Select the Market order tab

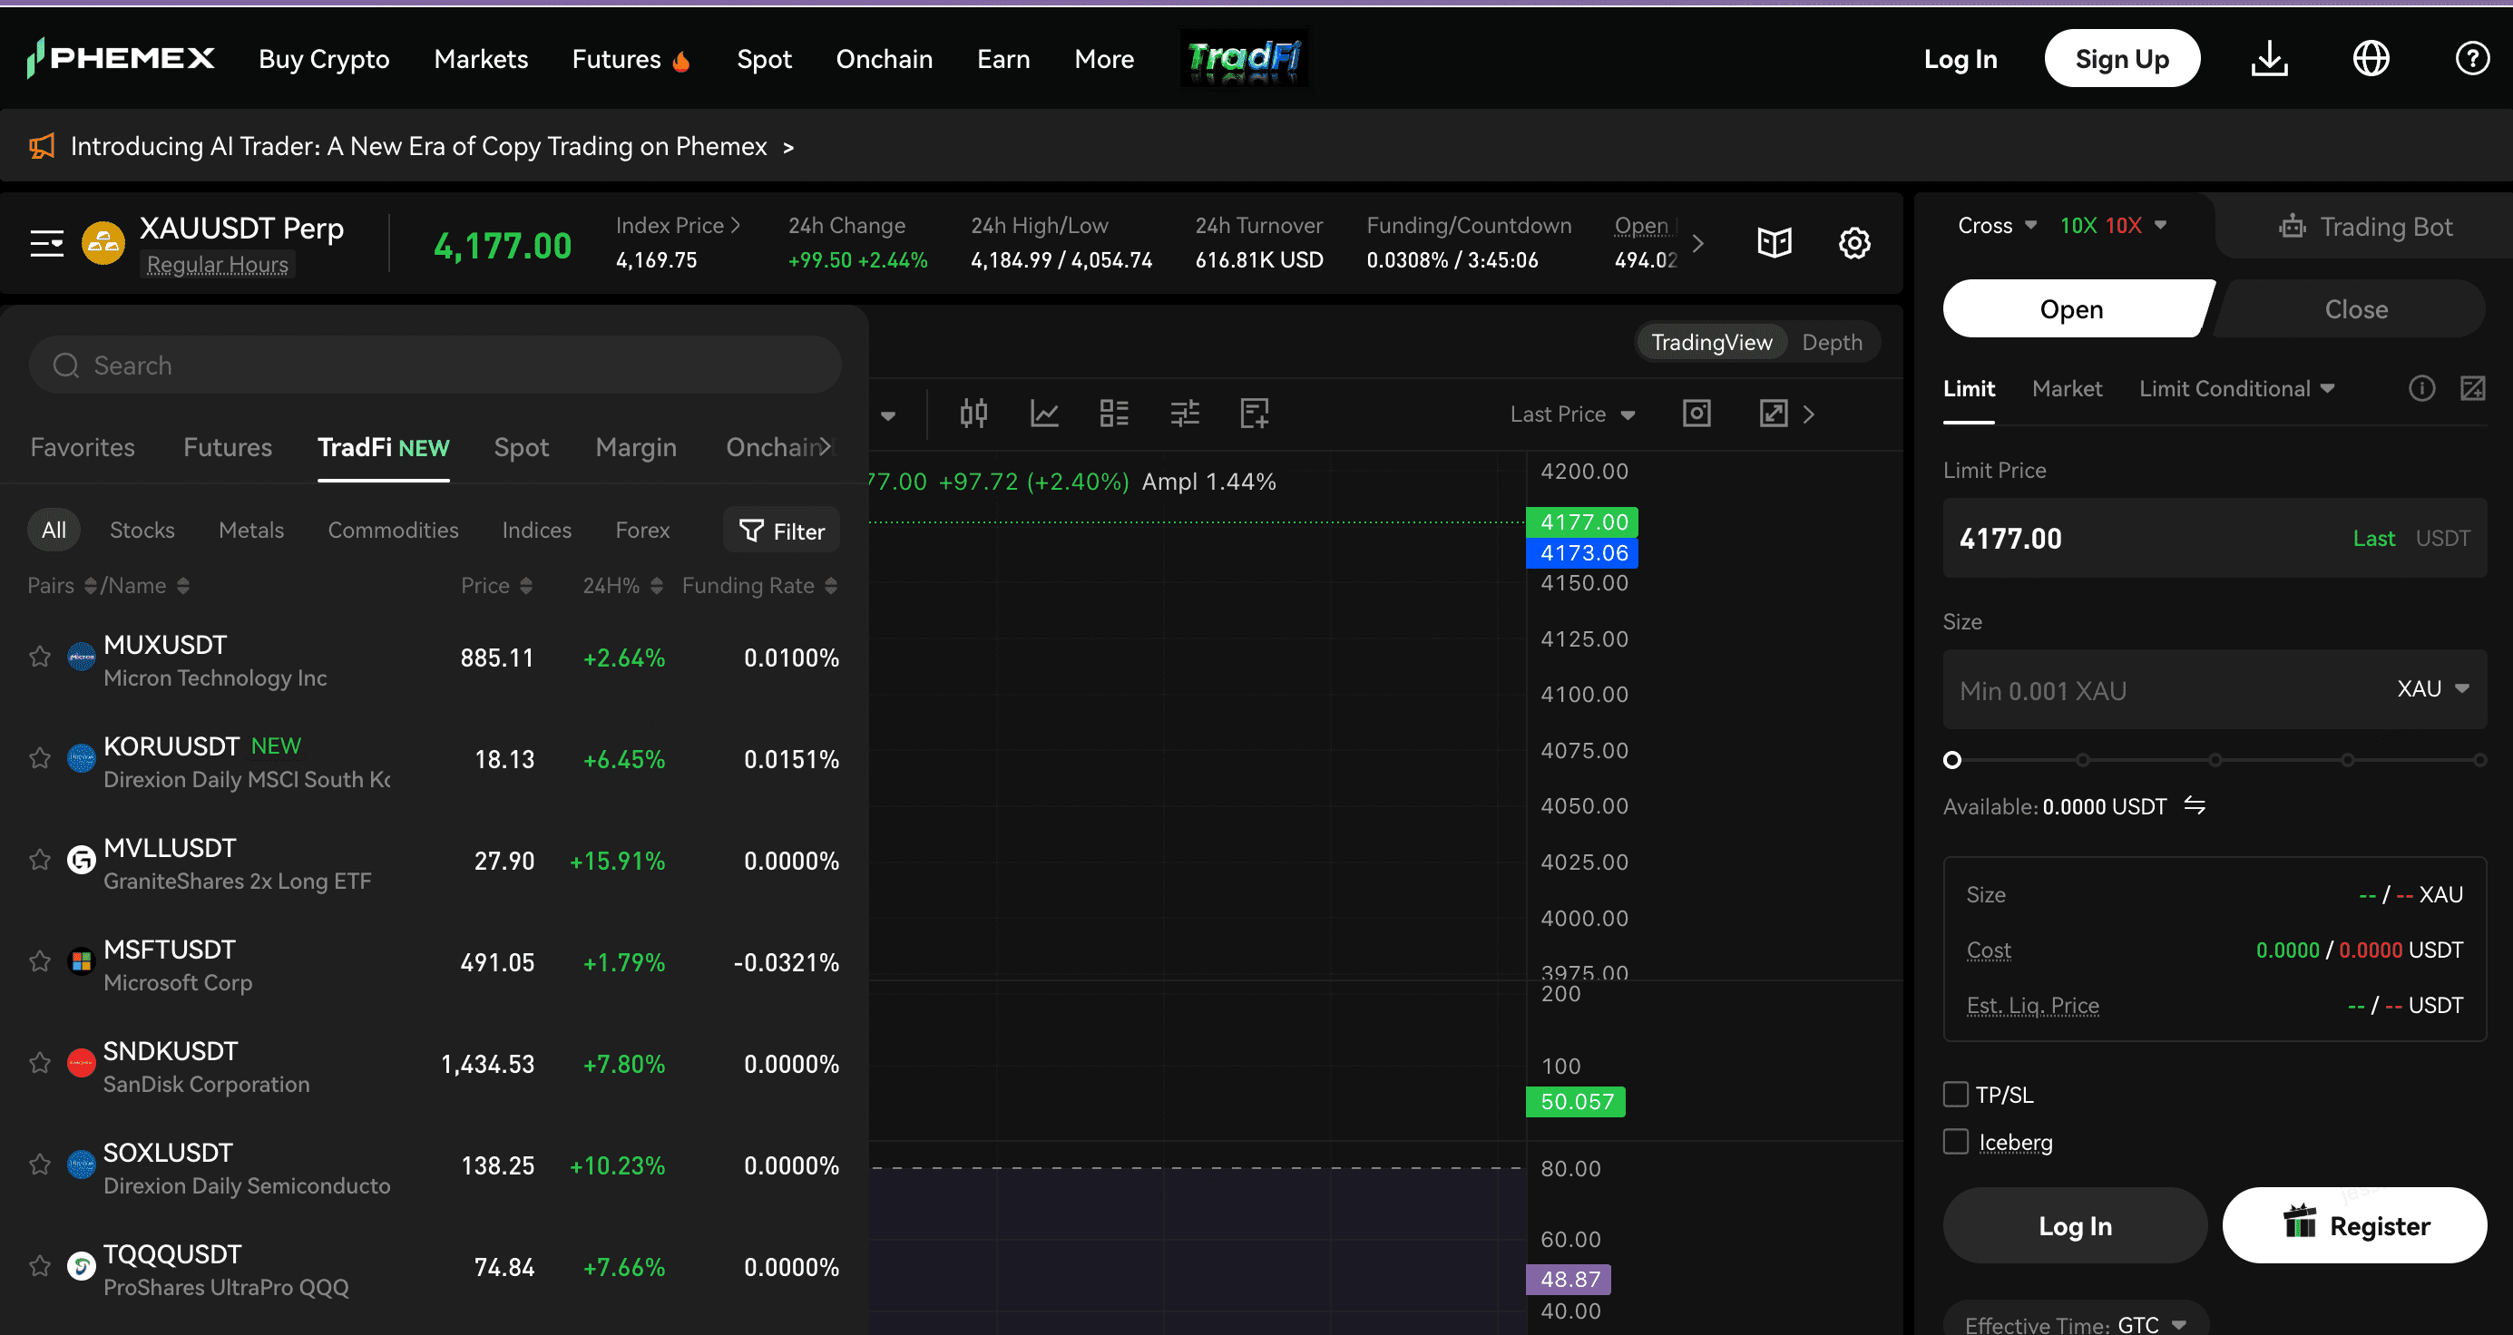[2068, 389]
